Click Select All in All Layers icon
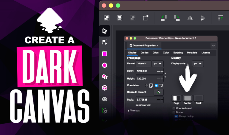Viewport: 229px width, 135px height. [x=120, y=18]
